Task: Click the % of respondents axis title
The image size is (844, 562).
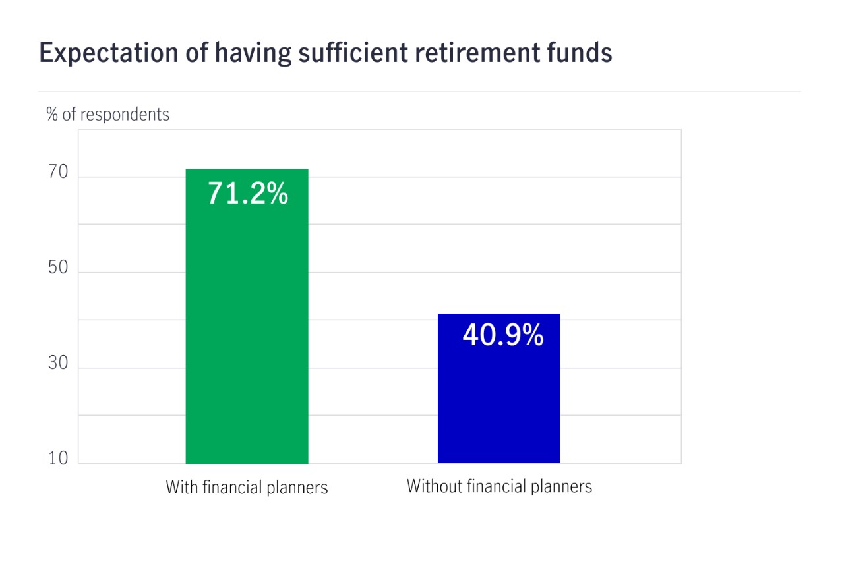Action: (108, 114)
